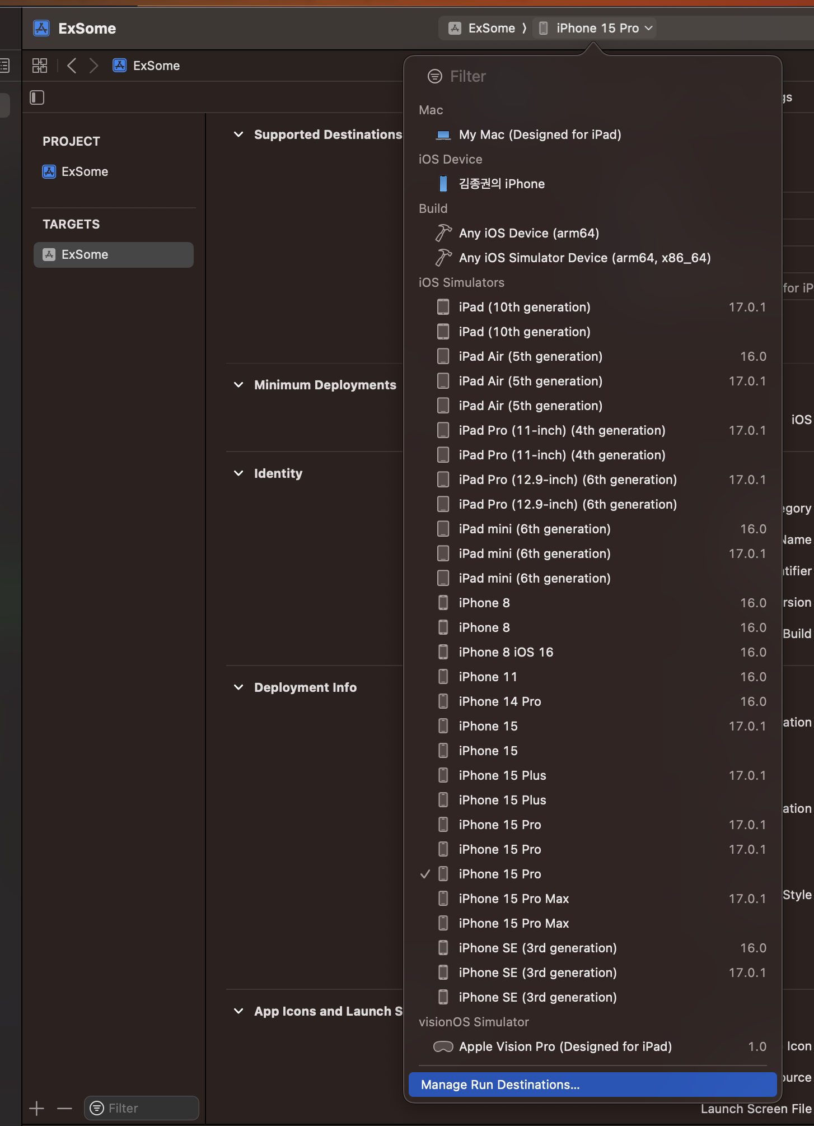Open Manage Run Destinations…
814x1126 pixels.
point(593,1085)
